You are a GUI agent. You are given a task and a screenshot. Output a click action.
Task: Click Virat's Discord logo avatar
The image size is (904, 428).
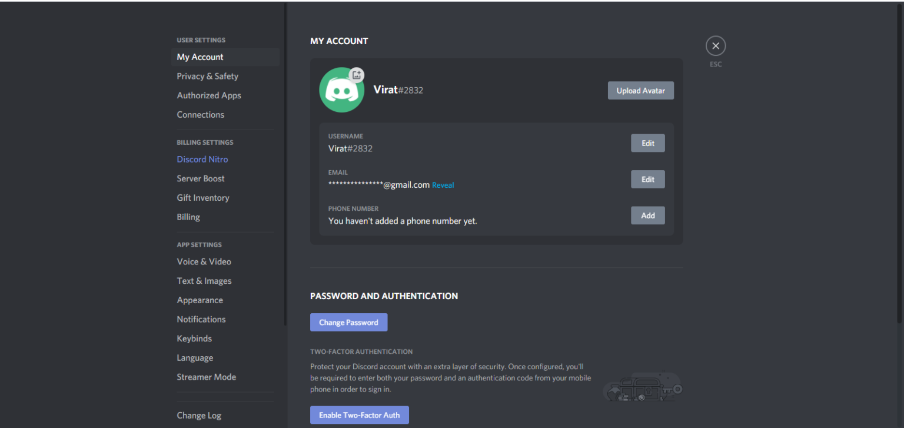tap(341, 90)
